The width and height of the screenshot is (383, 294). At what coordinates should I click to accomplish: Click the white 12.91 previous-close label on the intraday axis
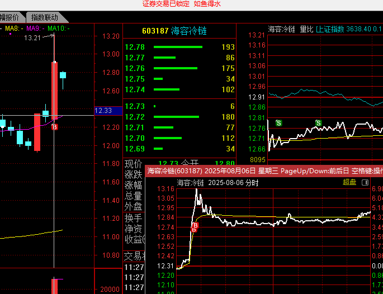point(257,97)
